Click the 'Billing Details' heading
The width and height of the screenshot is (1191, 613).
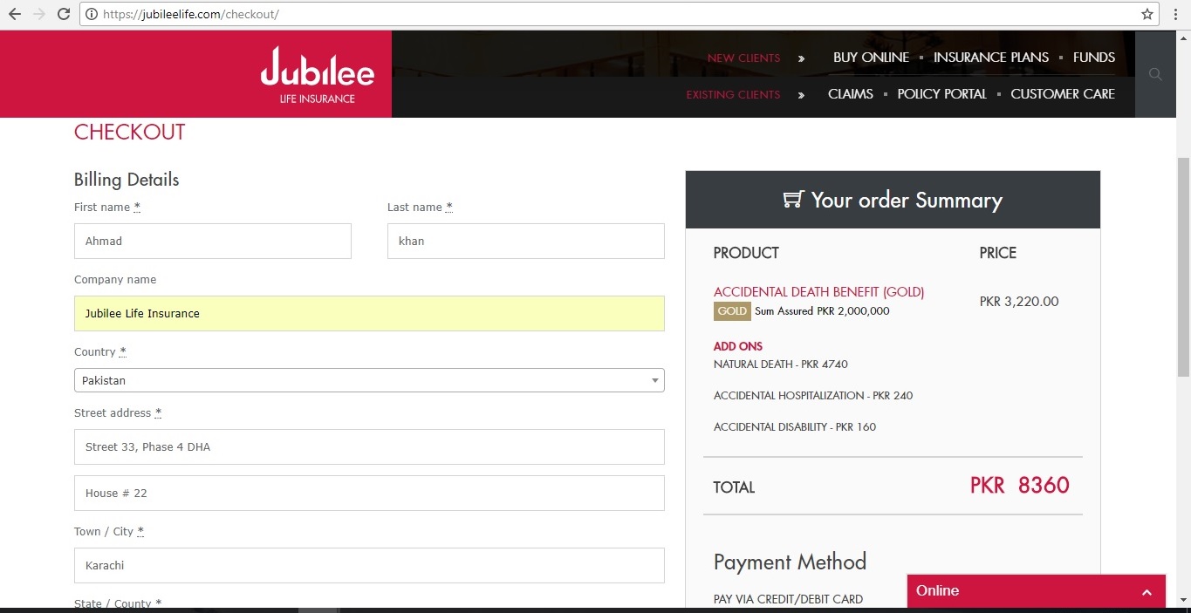click(127, 180)
